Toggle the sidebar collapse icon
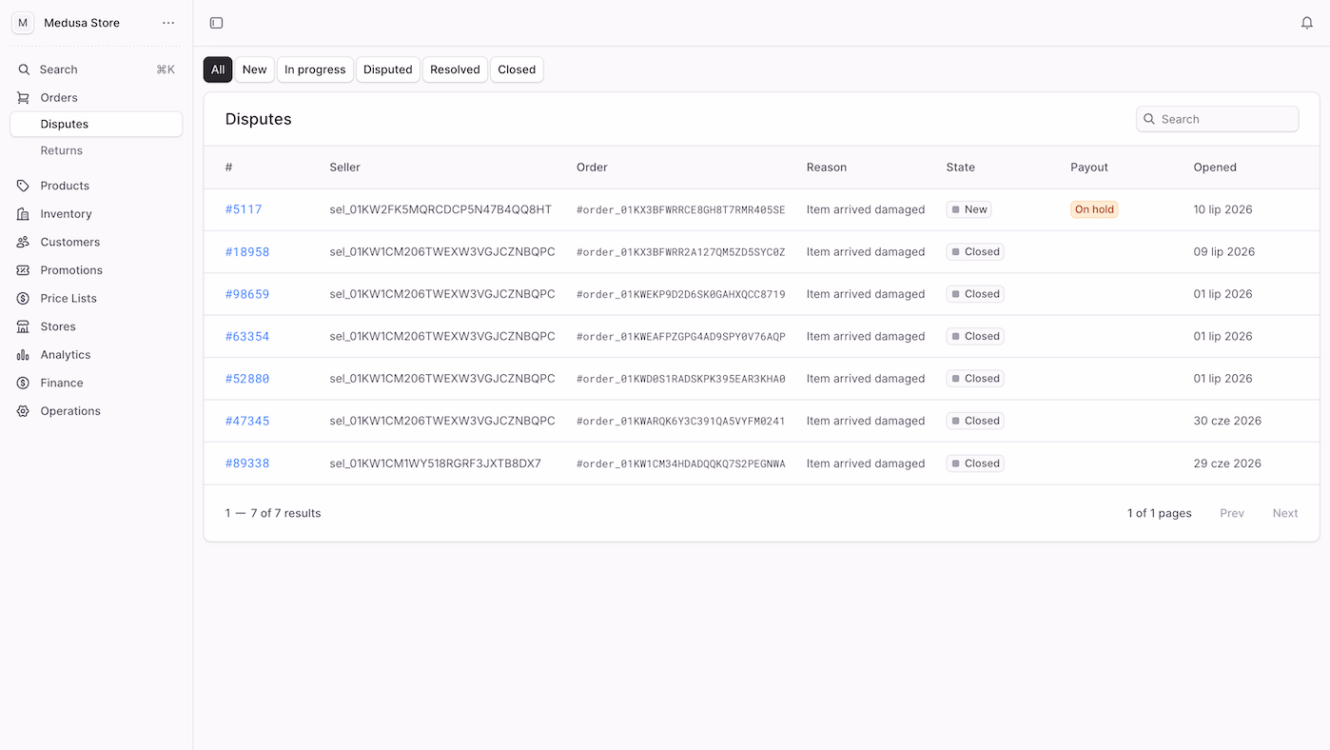This screenshot has width=1330, height=750. coord(216,23)
